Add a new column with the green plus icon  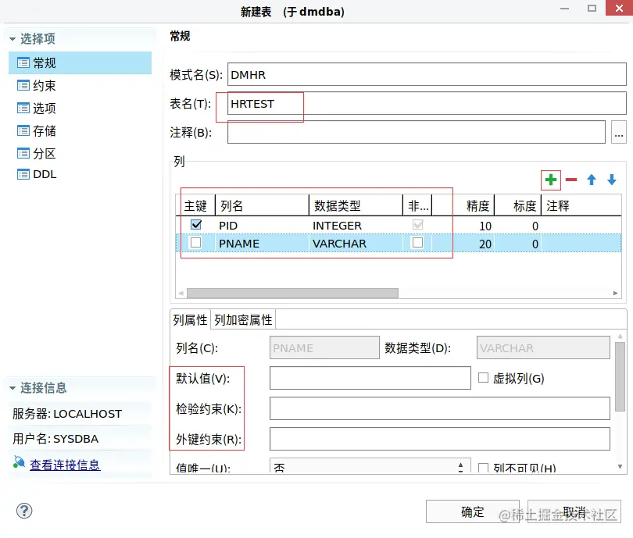[x=551, y=180]
